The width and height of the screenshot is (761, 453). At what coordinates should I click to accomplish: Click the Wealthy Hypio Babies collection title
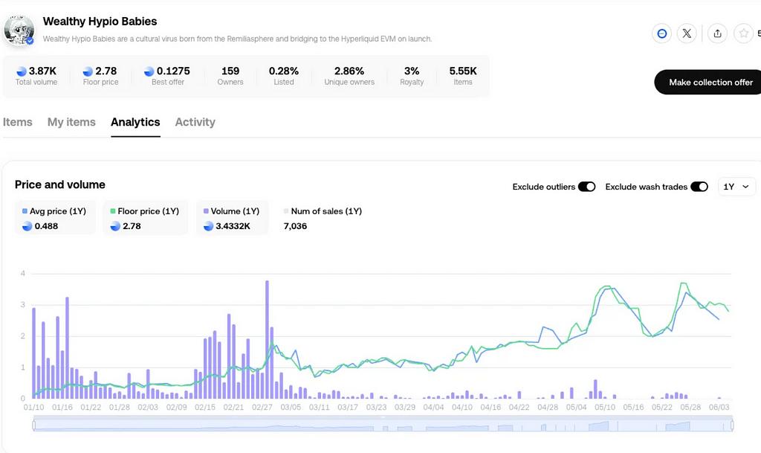pyautogui.click(x=100, y=22)
